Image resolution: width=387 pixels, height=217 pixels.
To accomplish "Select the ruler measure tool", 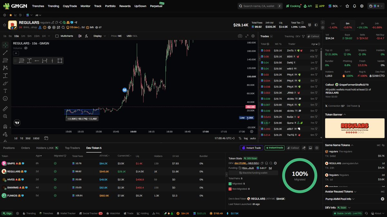I will click(5, 109).
